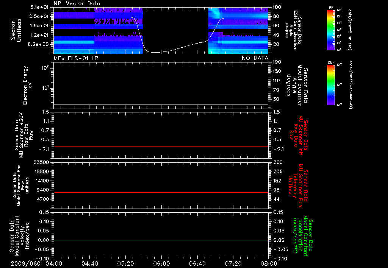Click the 2009/060 date label
The width and height of the screenshot is (388, 268).
click(25, 263)
